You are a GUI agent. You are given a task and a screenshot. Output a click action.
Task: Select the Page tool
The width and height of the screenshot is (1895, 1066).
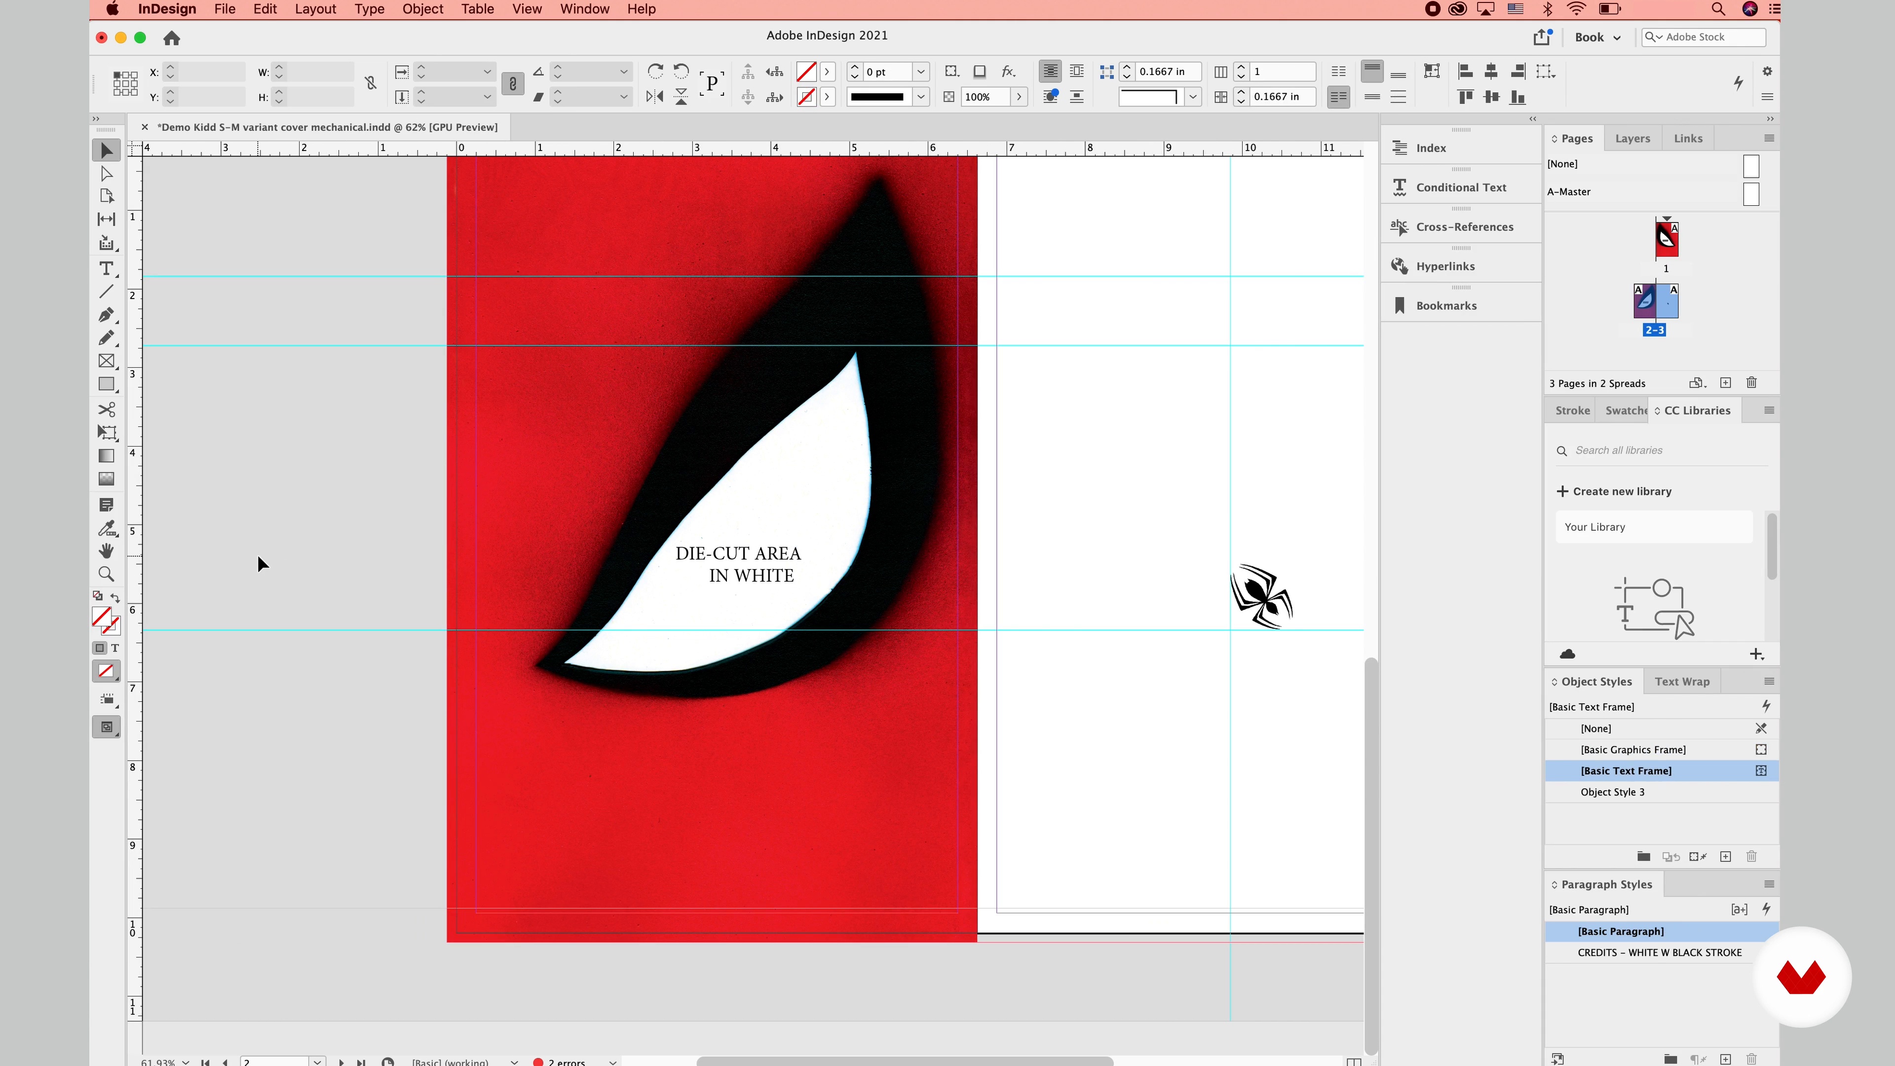(x=107, y=196)
